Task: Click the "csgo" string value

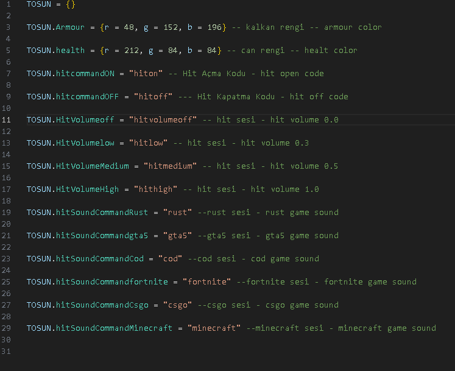Action: click(x=177, y=305)
